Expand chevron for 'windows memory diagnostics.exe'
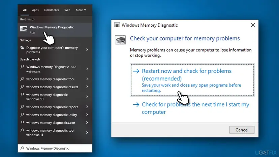Viewport: 279px width, 157px height. point(87,123)
